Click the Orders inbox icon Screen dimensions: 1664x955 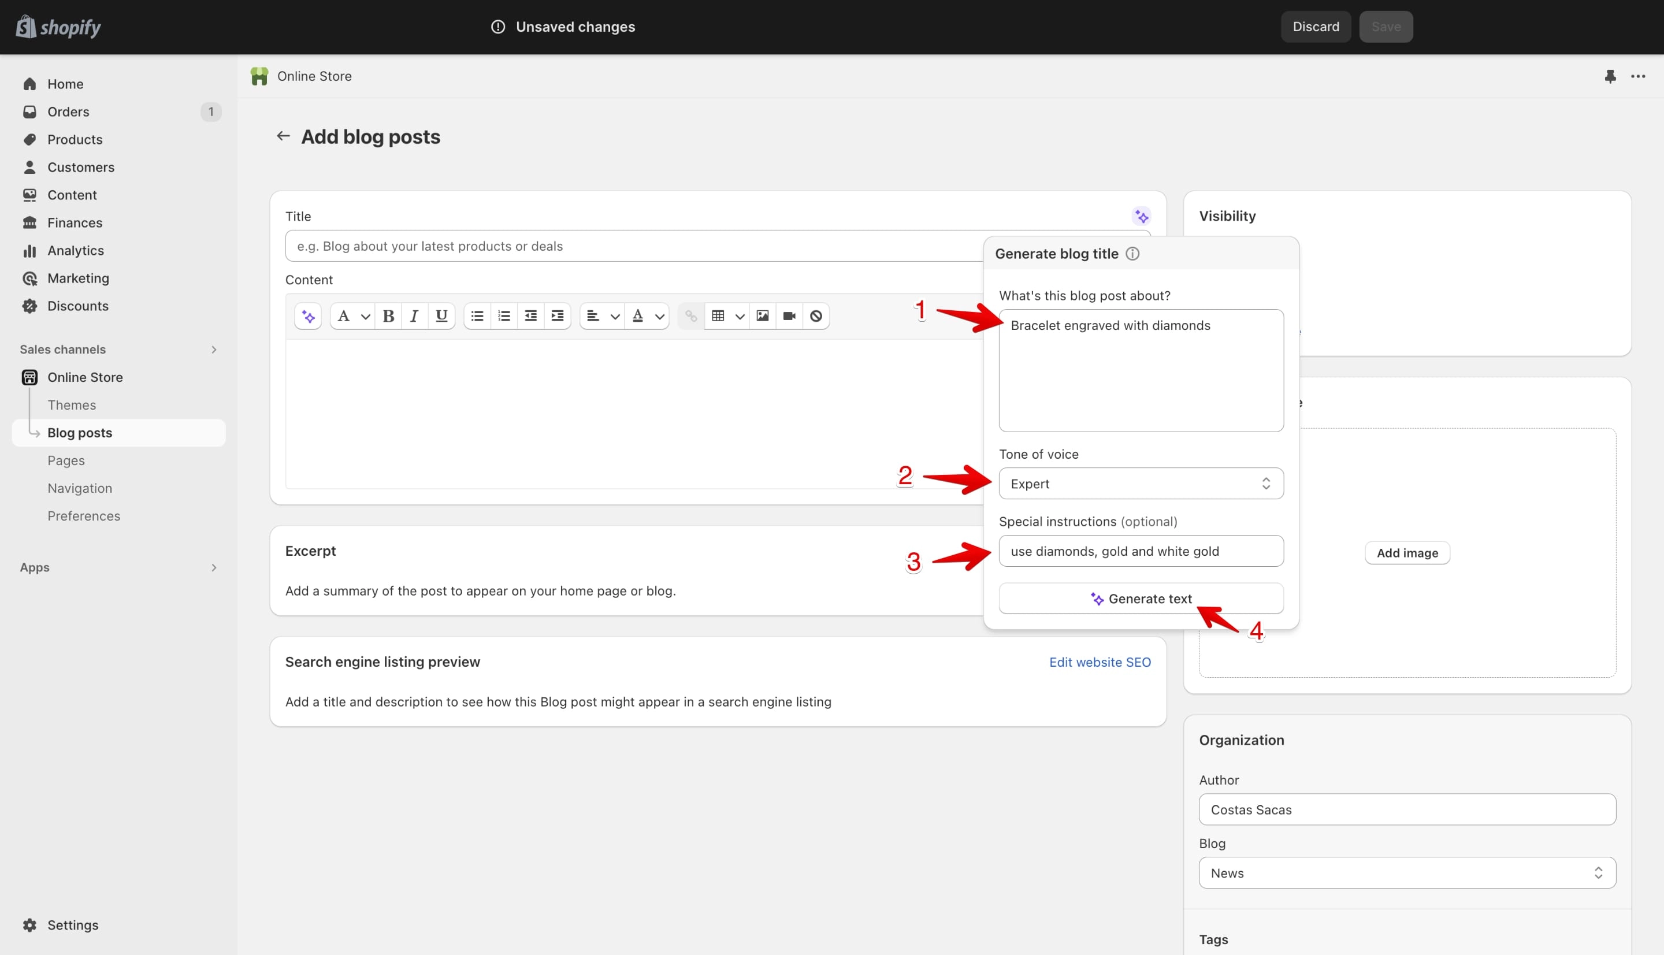pyautogui.click(x=29, y=112)
